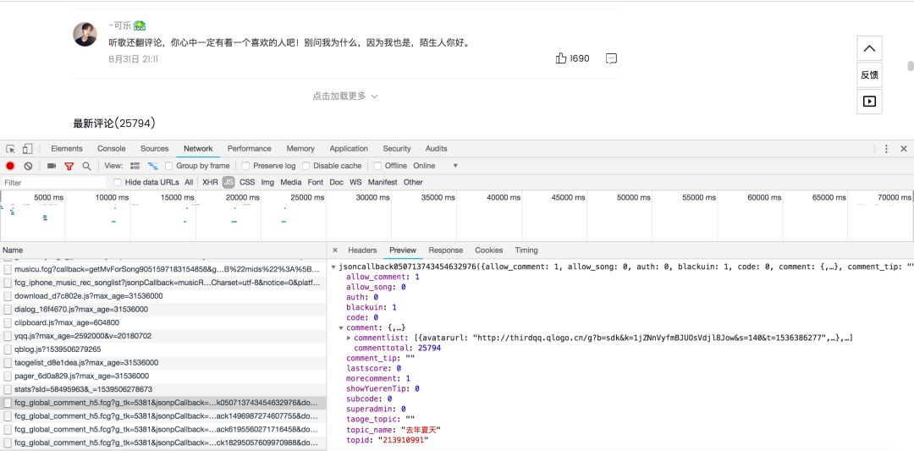Screen dimensions: 914x451
Task: Focus the network Filter input
Action: [x=53, y=183]
